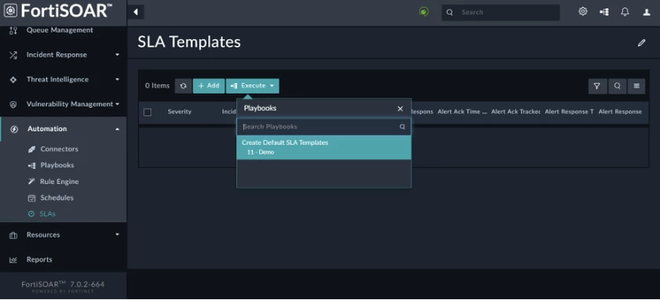The height and width of the screenshot is (300, 660).
Task: Click the Incident Response shuffle icon
Action: [x=13, y=55]
